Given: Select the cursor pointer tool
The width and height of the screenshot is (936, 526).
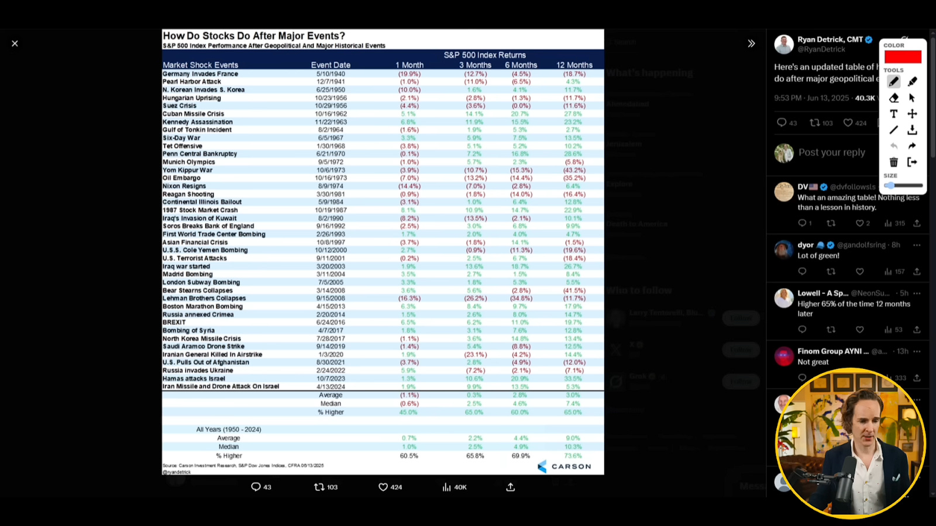Looking at the screenshot, I should [x=912, y=98].
